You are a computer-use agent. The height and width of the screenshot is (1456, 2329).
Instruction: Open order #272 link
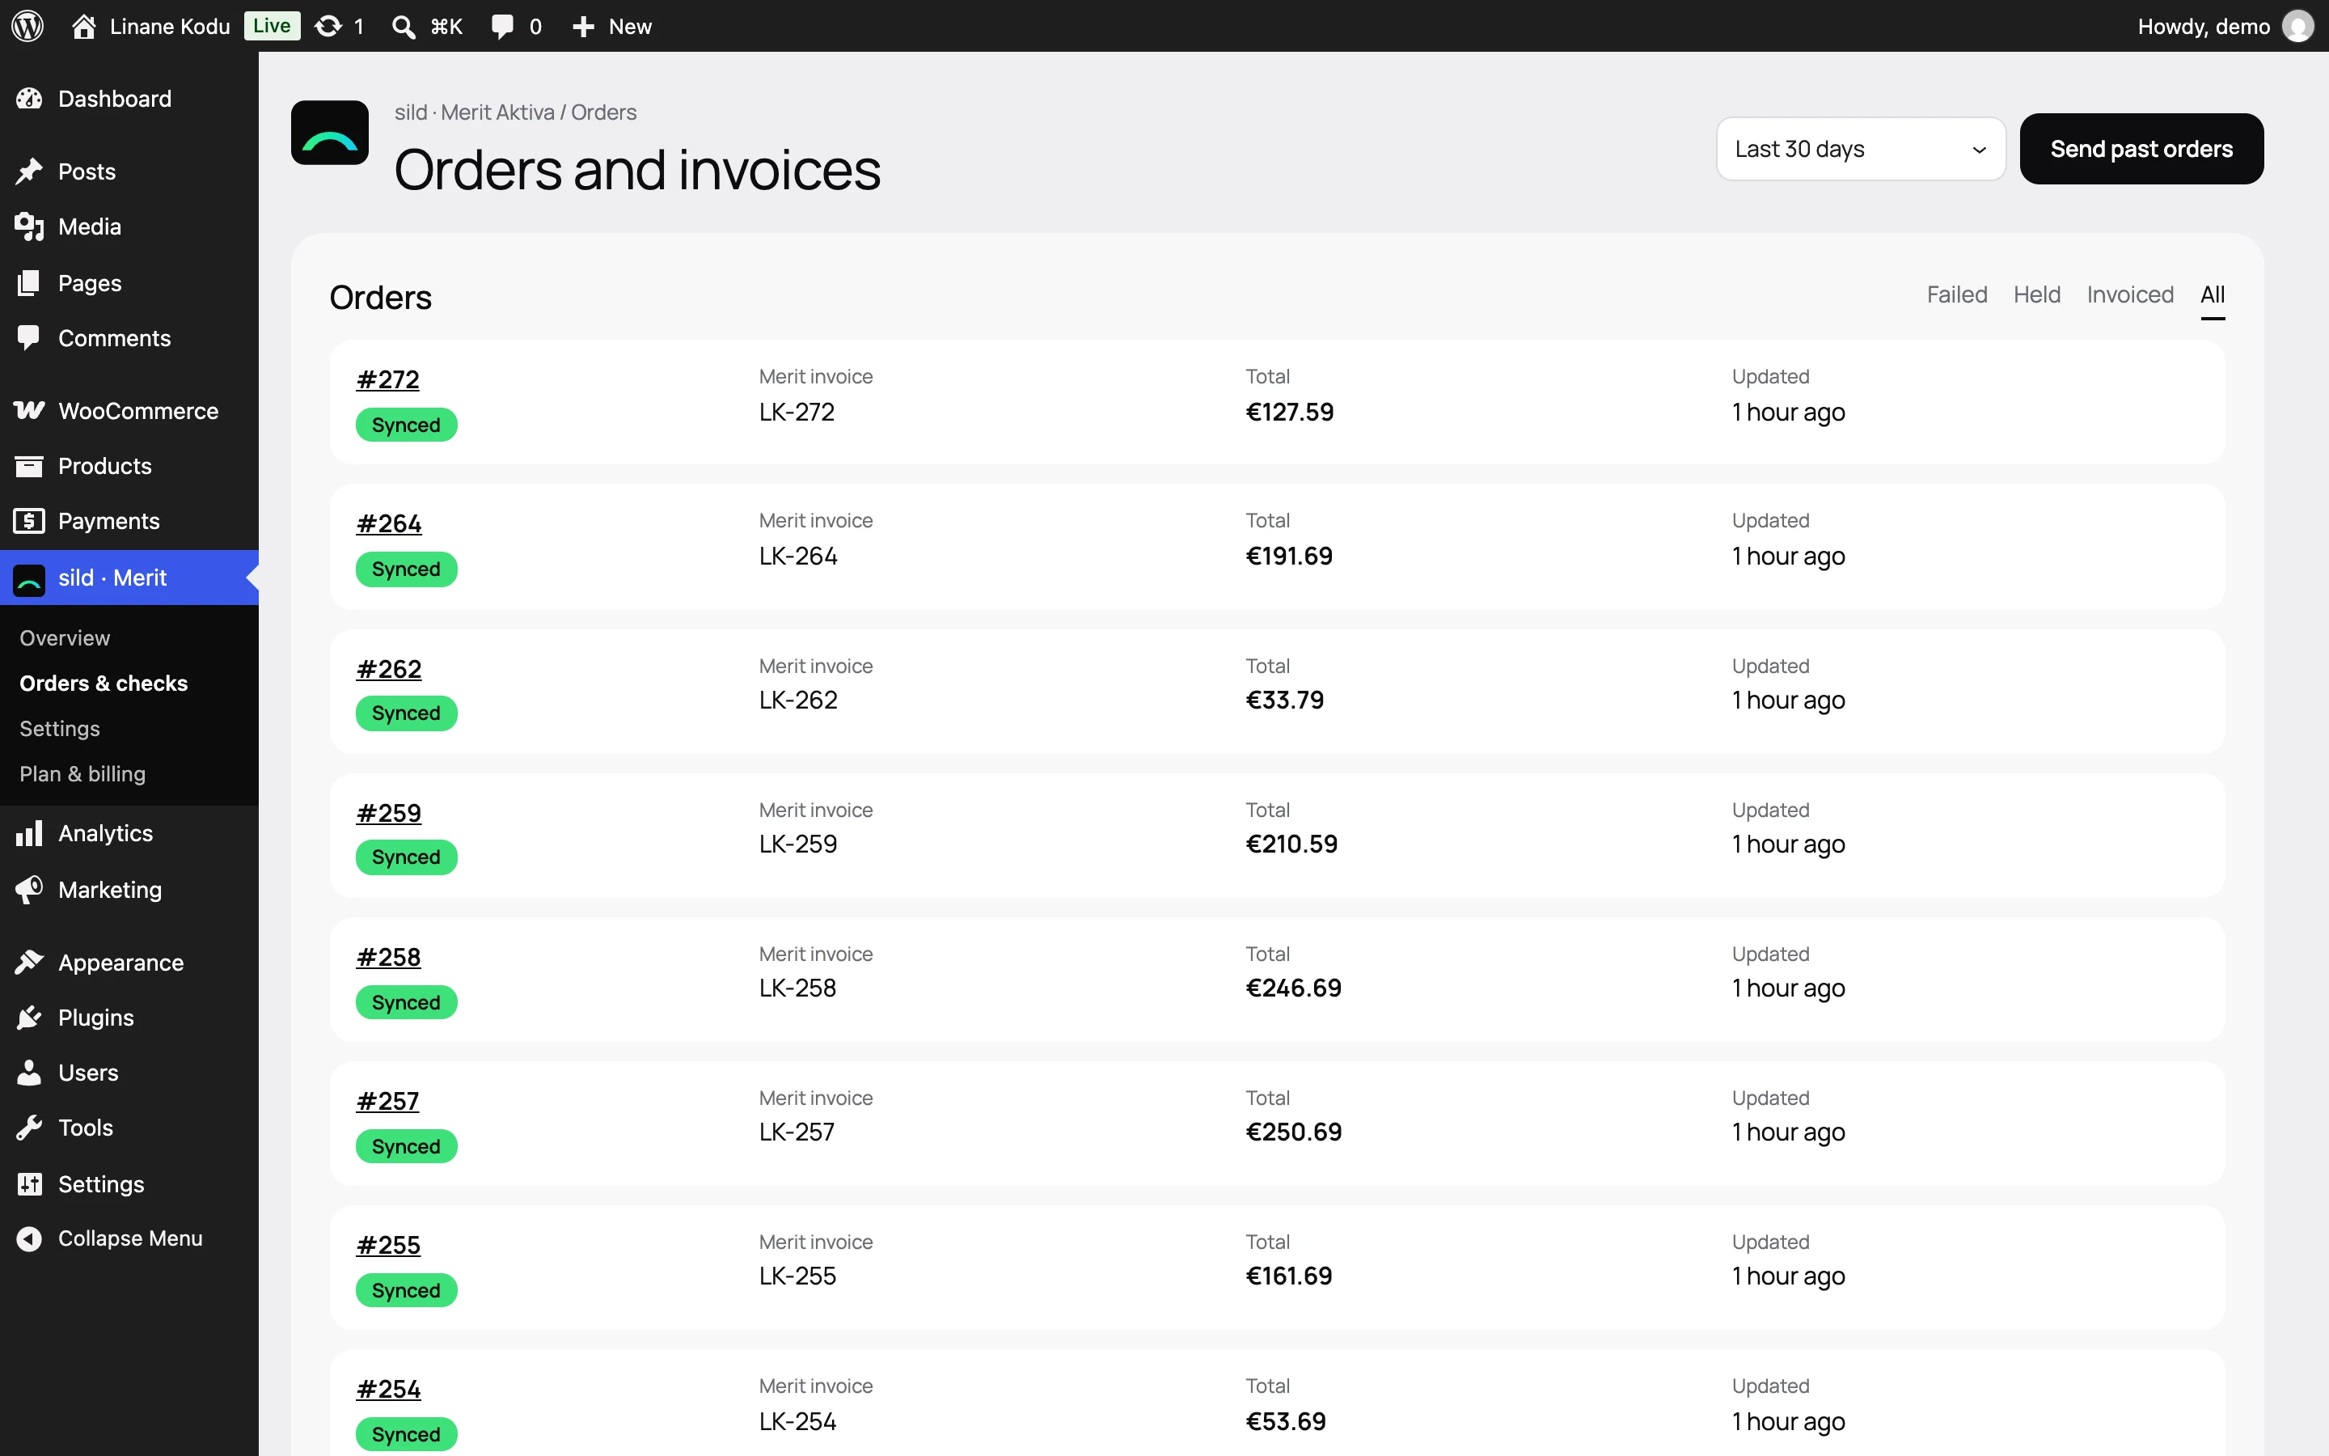pos(388,379)
